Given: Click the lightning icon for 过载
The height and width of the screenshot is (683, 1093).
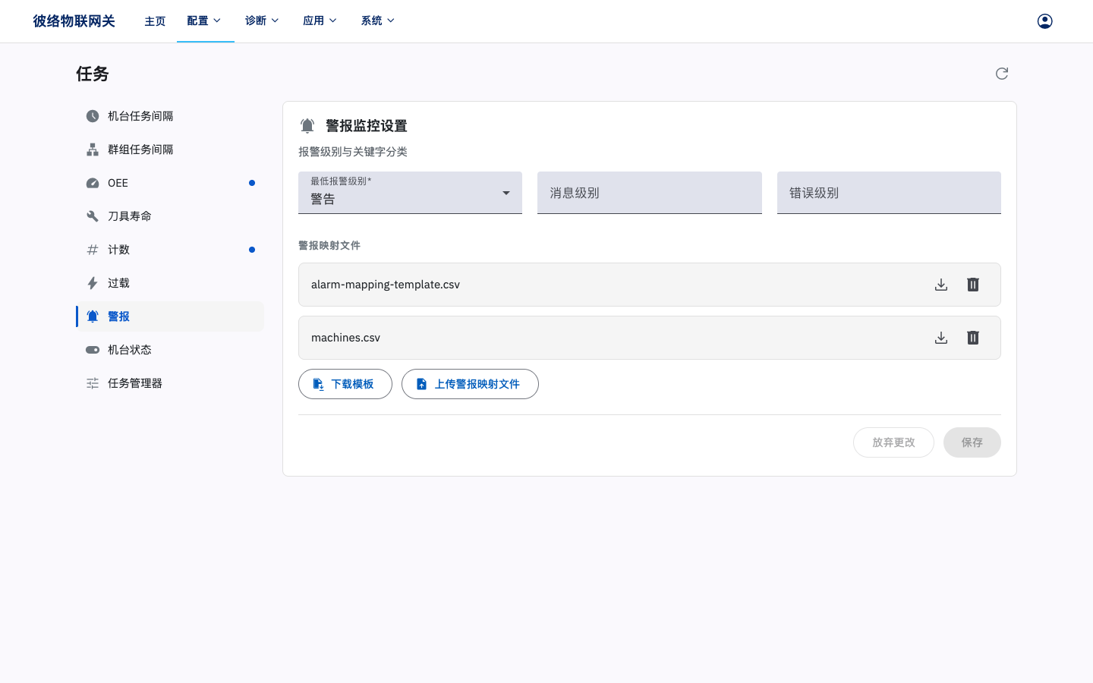Looking at the screenshot, I should 93,283.
